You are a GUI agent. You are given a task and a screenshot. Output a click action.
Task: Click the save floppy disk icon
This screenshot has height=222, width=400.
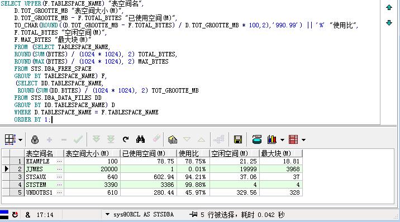point(238,139)
